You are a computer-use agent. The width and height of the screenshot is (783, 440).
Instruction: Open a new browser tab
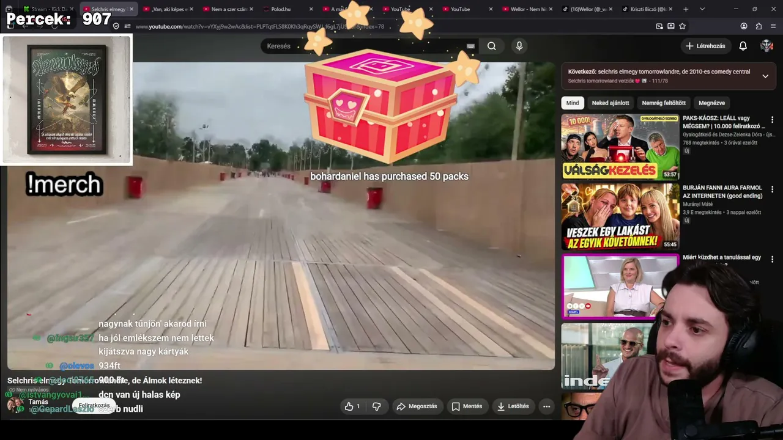click(686, 9)
